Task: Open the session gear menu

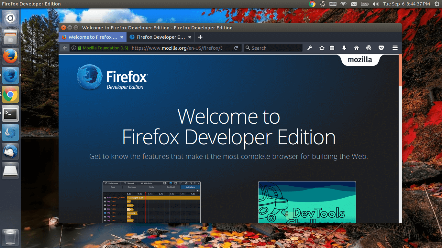Action: click(x=322, y=4)
